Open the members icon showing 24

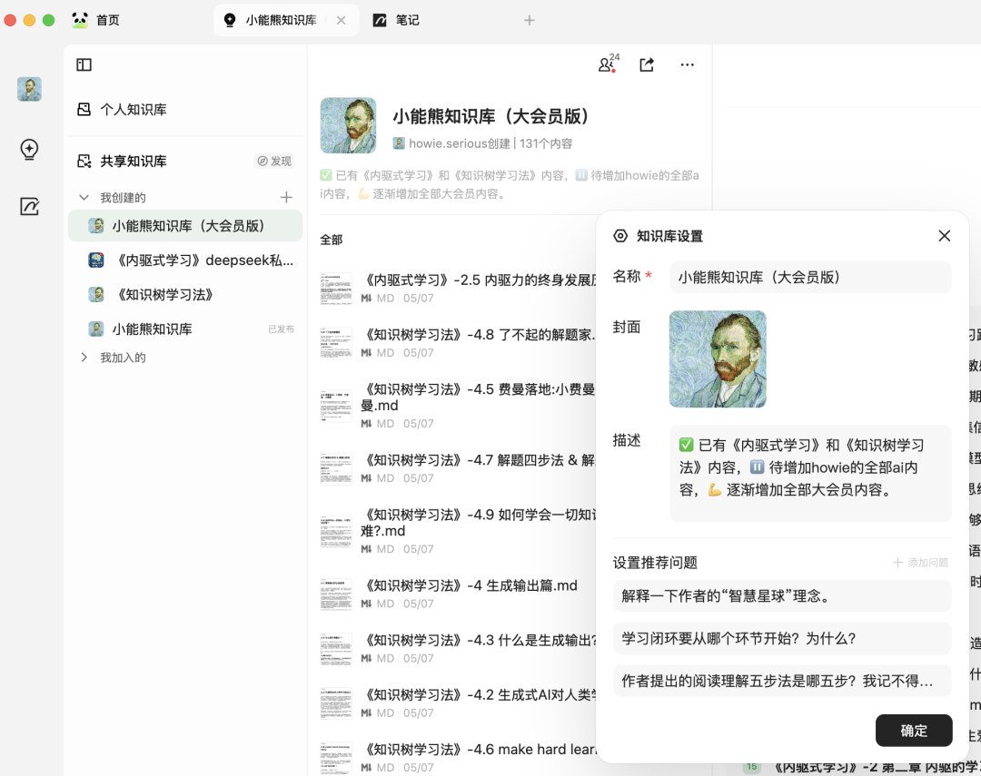(608, 64)
